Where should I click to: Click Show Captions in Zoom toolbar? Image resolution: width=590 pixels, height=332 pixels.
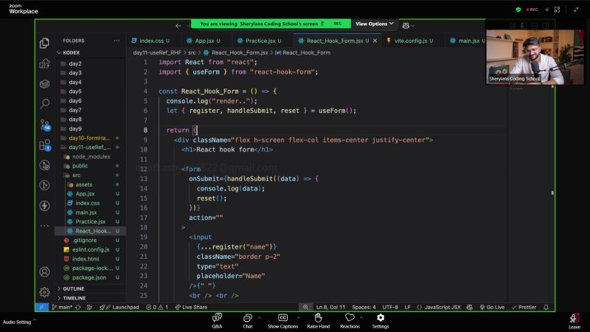(x=282, y=321)
